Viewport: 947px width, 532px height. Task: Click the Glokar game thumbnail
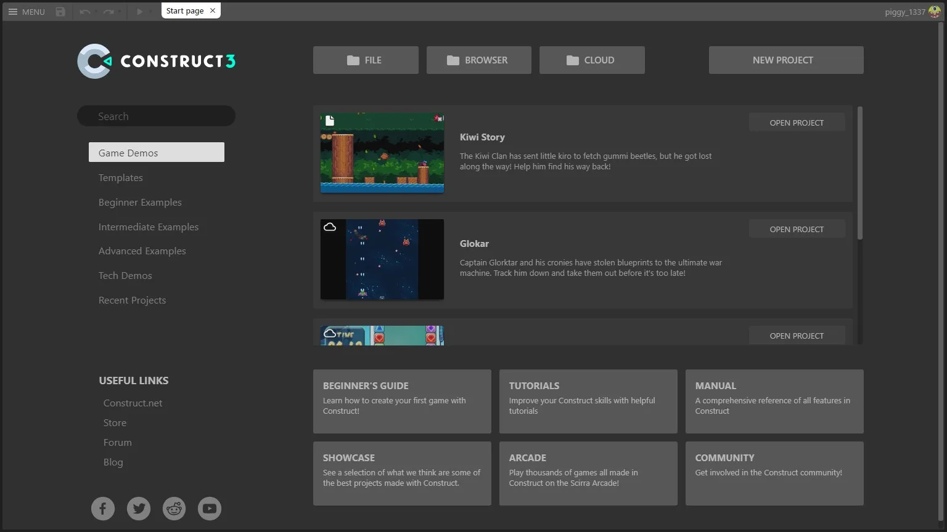382,259
